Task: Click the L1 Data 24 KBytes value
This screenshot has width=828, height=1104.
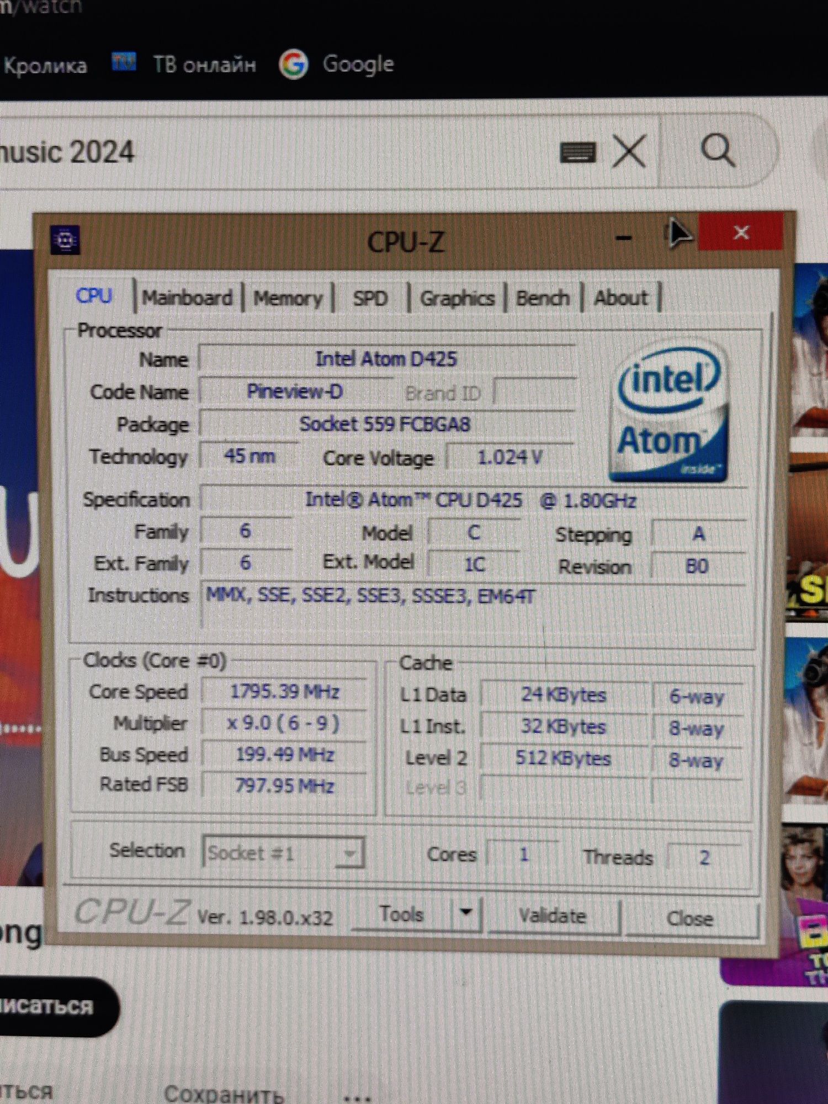Action: tap(564, 694)
